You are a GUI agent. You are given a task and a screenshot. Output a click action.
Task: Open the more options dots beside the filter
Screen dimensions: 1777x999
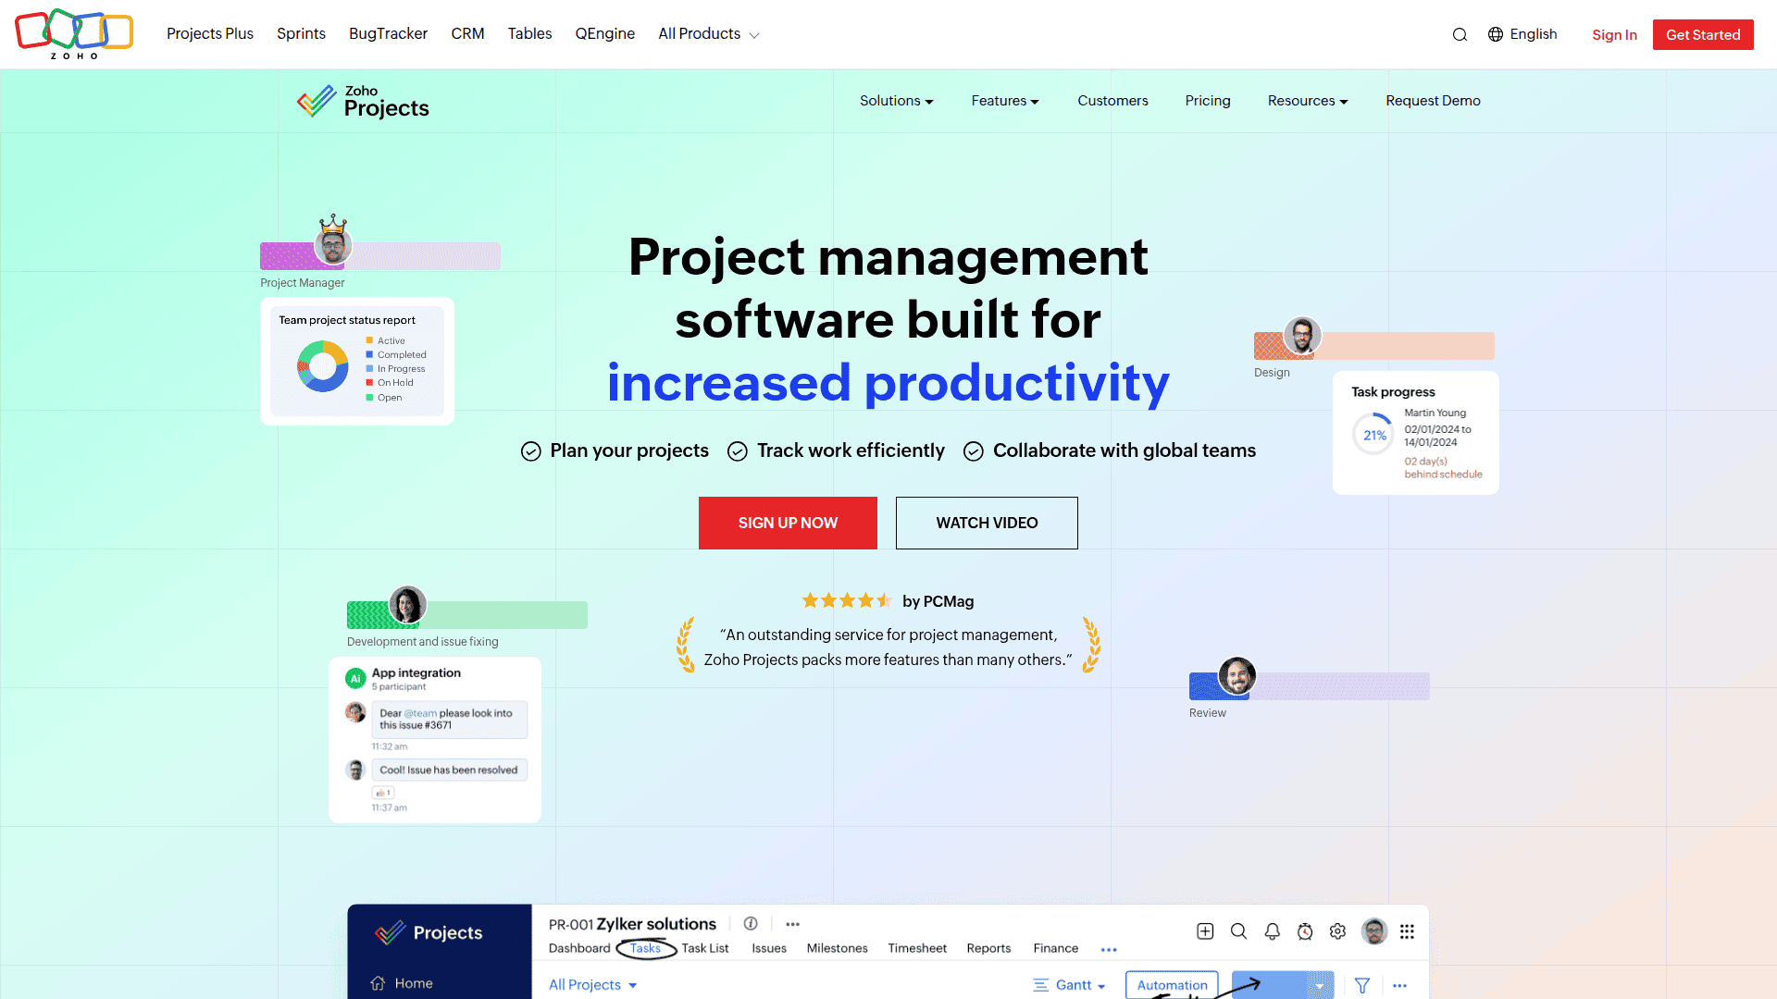(x=1399, y=985)
